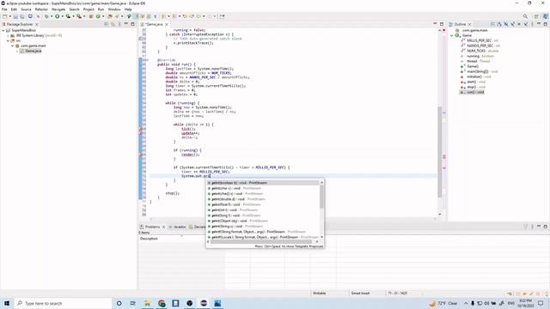This screenshot has width=550, height=309.
Task: Close the Outline view tab
Action: pos(470,24)
